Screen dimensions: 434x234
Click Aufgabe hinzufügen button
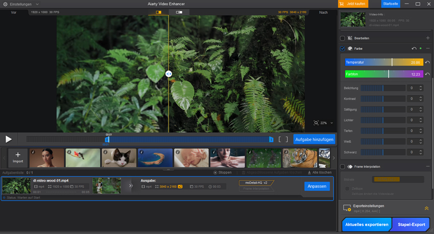pos(314,139)
